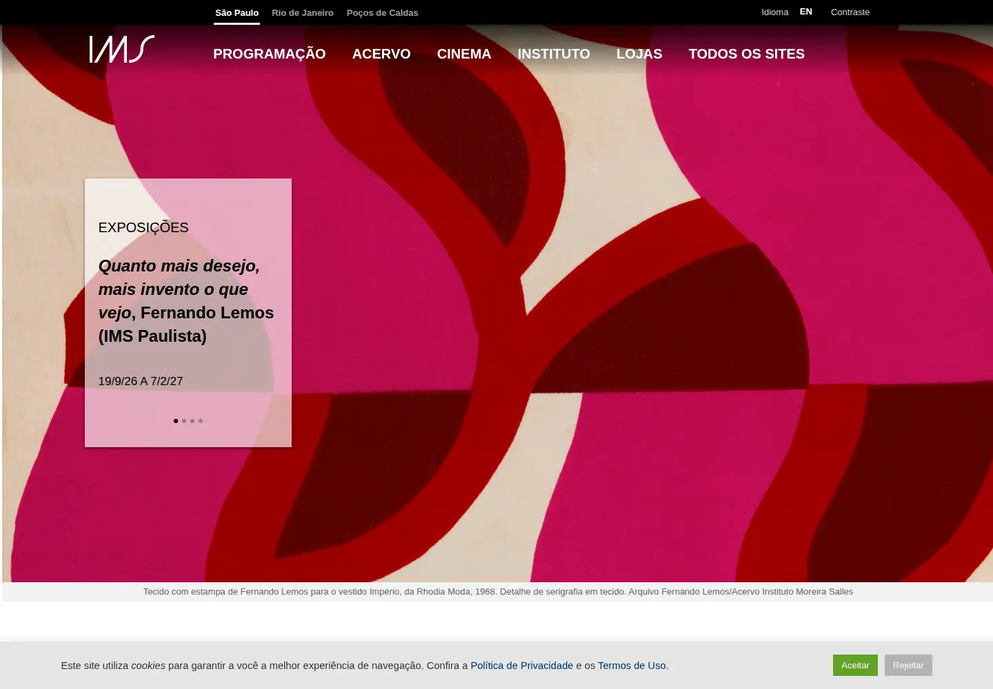Image resolution: width=993 pixels, height=689 pixels.
Task: Click the IMS logo
Action: tap(122, 49)
